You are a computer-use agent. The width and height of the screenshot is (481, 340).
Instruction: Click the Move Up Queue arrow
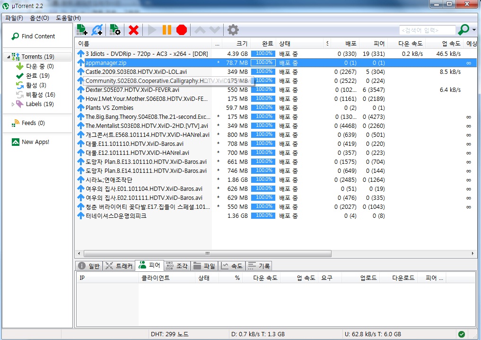tap(200, 30)
